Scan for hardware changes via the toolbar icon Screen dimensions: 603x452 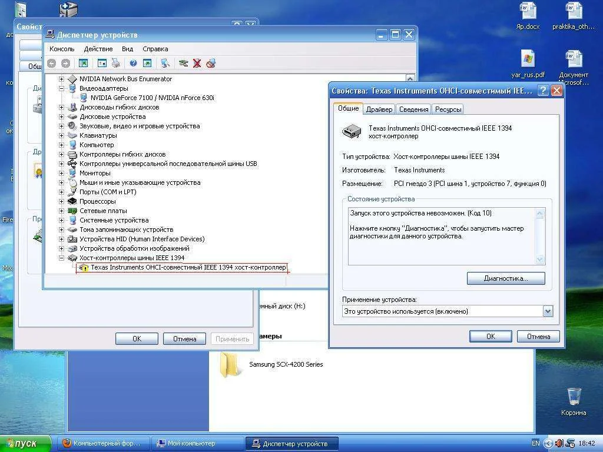pyautogui.click(x=165, y=64)
